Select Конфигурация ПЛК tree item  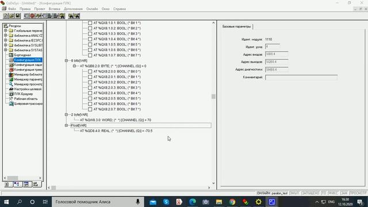coord(28,60)
